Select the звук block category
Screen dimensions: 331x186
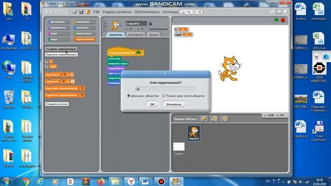pos(59,34)
